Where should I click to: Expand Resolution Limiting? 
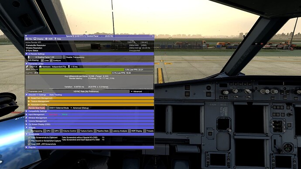91,105
